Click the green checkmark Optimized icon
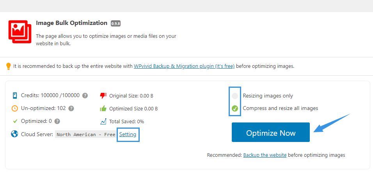Screen dimensions: 373x172 click(x=15, y=121)
